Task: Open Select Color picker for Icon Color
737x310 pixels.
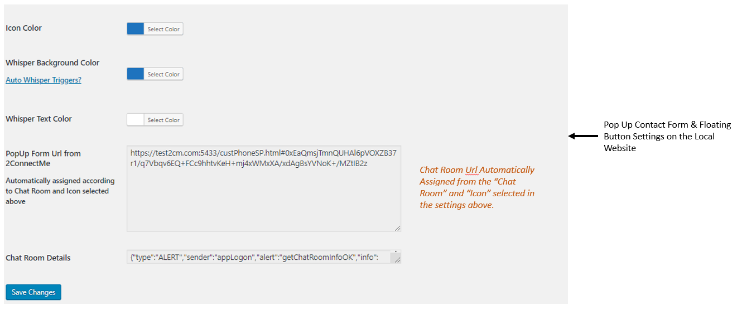Action: coord(163,29)
